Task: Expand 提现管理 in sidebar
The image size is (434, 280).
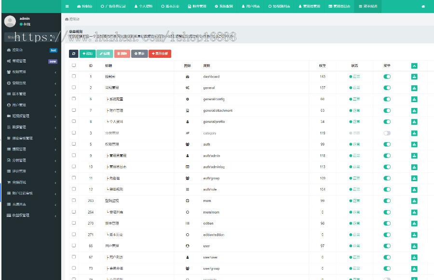Action: (x=31, y=149)
